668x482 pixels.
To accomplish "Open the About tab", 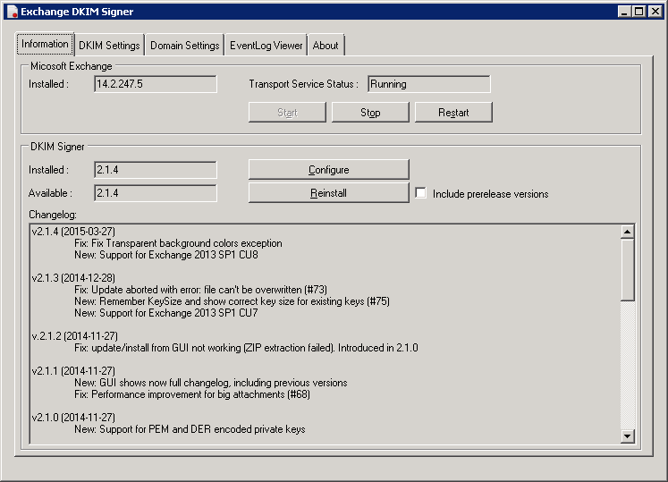I will tap(326, 46).
